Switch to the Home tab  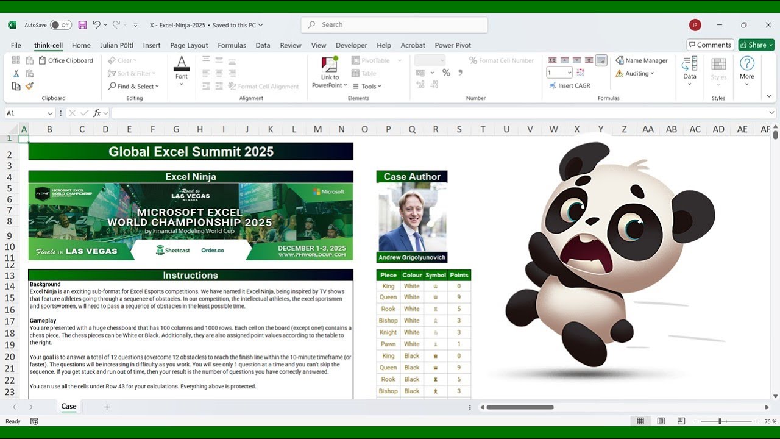[81, 45]
